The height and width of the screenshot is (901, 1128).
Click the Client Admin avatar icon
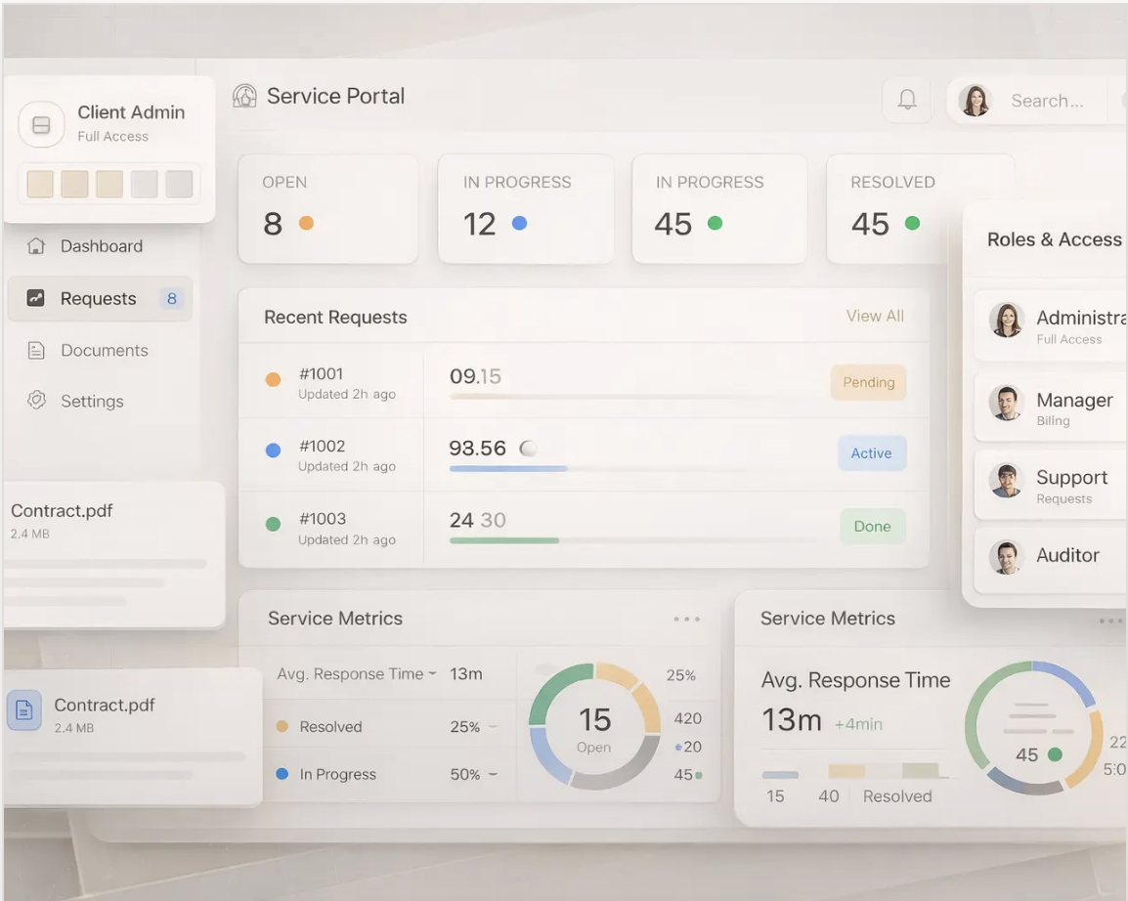(x=41, y=125)
